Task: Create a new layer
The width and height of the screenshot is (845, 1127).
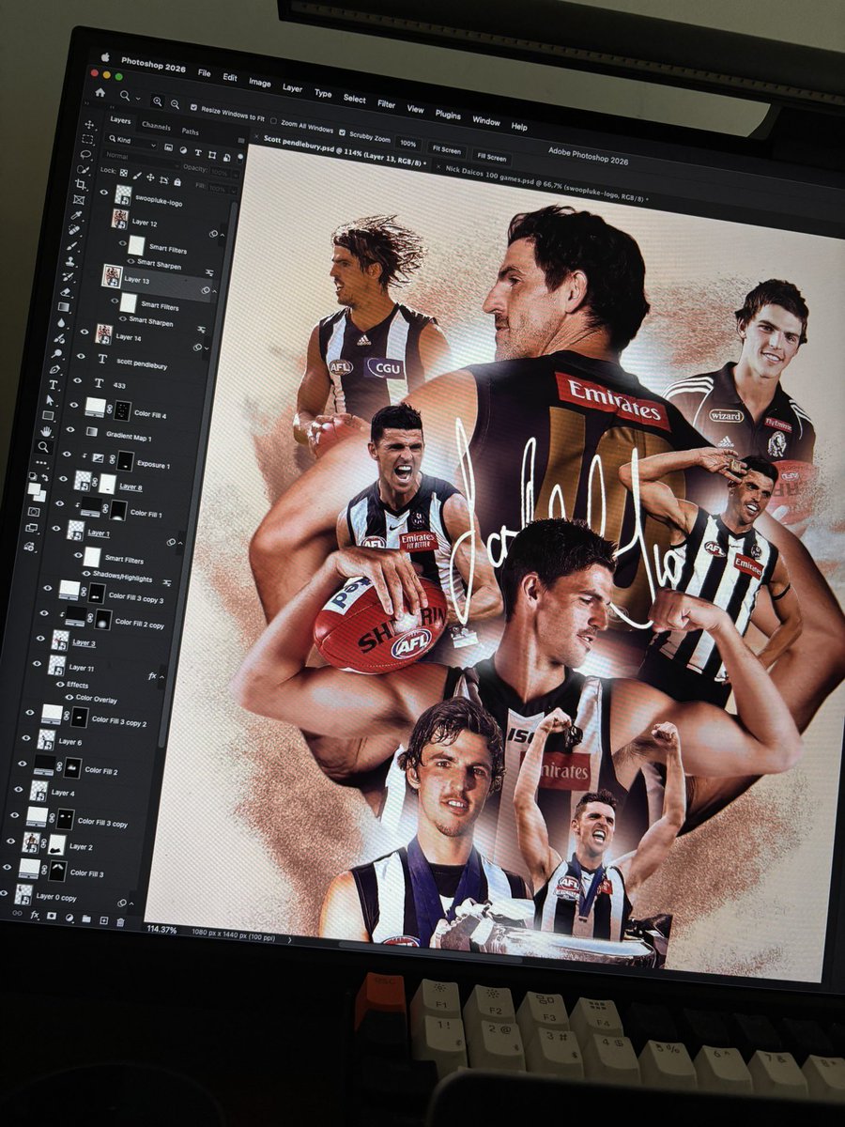Action: click(x=103, y=920)
